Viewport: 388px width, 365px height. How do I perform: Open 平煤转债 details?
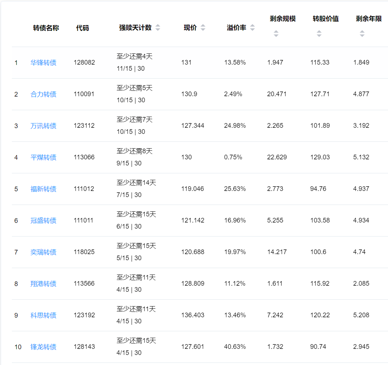click(43, 158)
